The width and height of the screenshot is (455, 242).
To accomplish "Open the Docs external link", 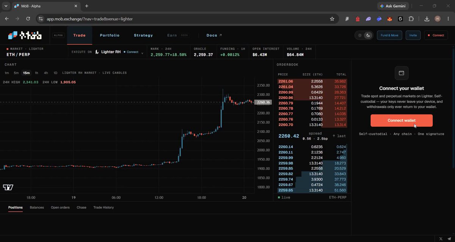I will [214, 35].
